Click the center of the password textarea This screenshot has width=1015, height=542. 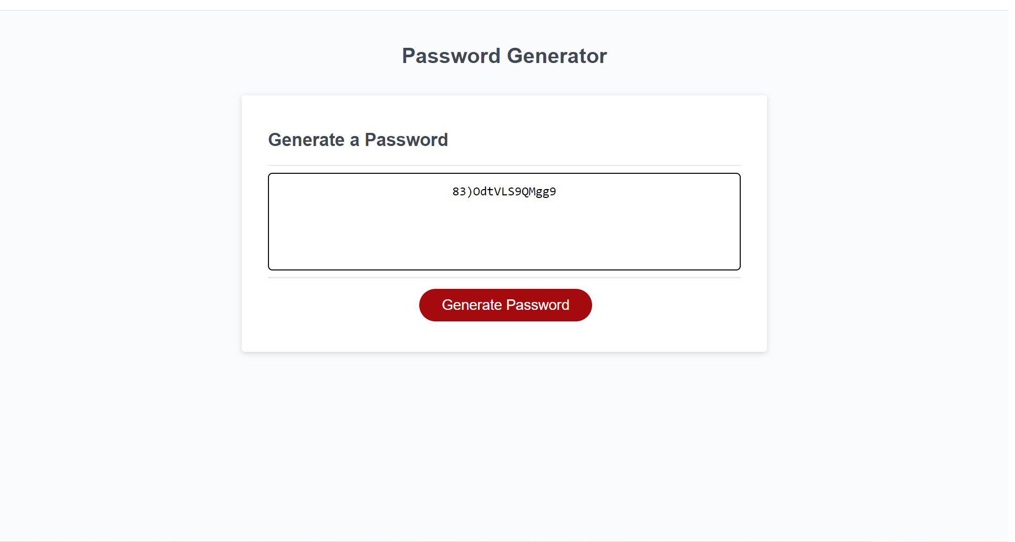(x=504, y=221)
